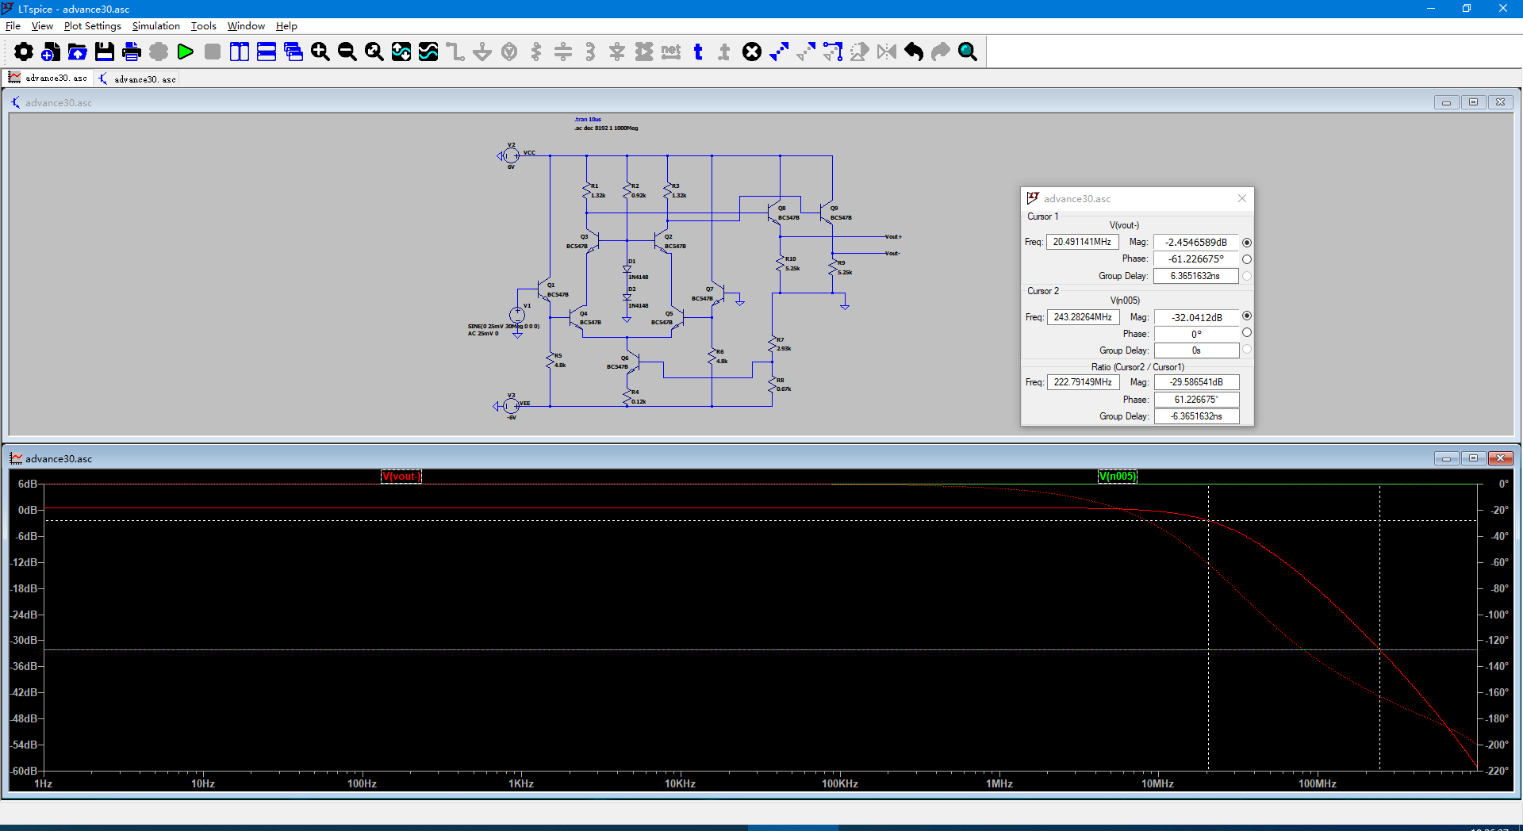This screenshot has width=1523, height=831.
Task: Select the Rotate tool icon
Action: coord(860,52)
